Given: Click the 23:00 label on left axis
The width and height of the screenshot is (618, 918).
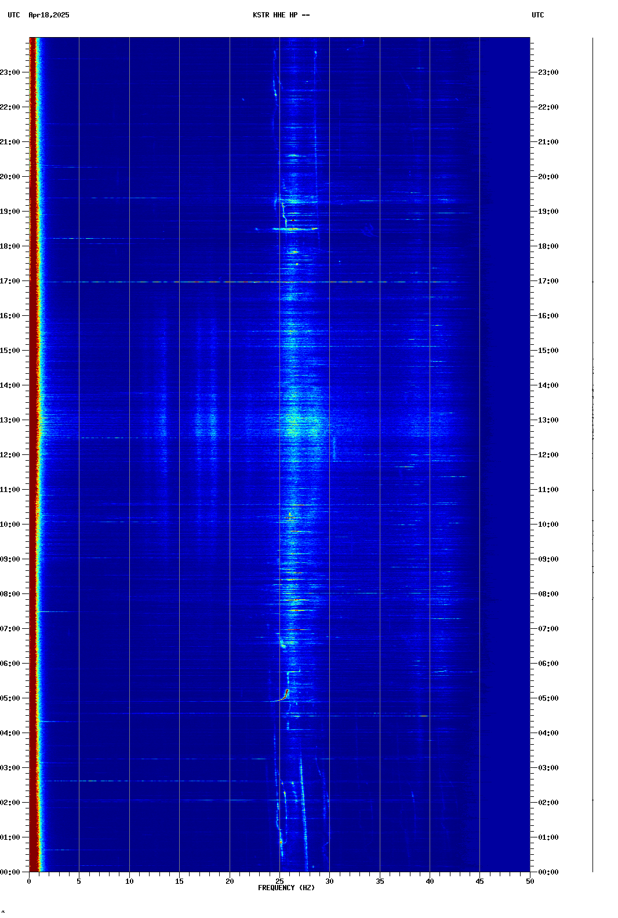Looking at the screenshot, I should tap(10, 72).
